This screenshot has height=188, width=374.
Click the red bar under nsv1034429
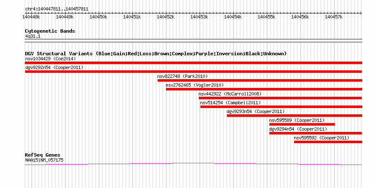coord(193,63)
